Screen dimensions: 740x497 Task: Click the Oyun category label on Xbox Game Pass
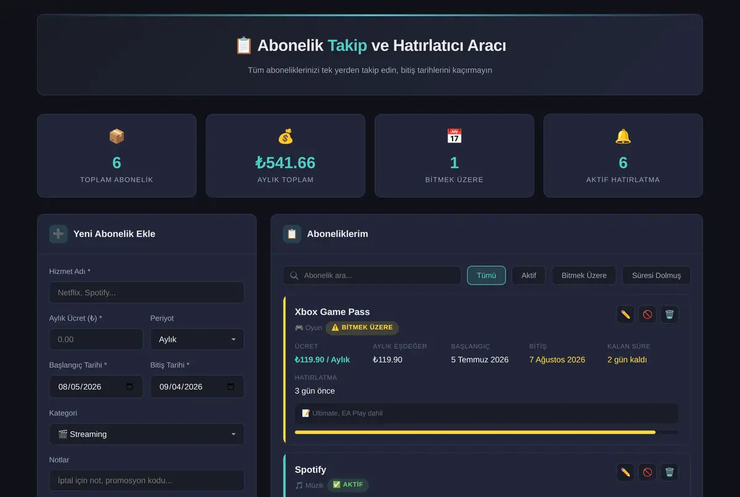coord(308,328)
